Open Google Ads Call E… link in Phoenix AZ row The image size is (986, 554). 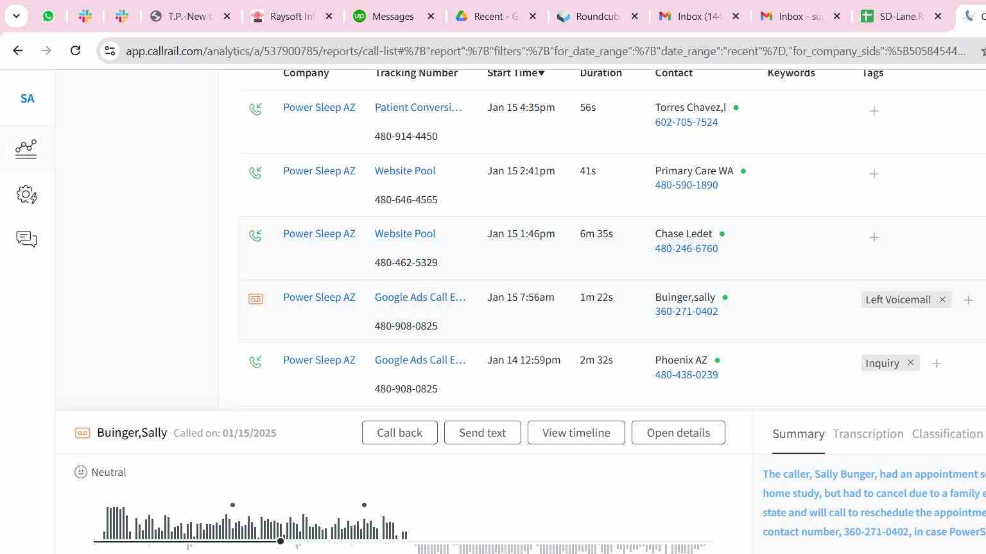pos(420,360)
